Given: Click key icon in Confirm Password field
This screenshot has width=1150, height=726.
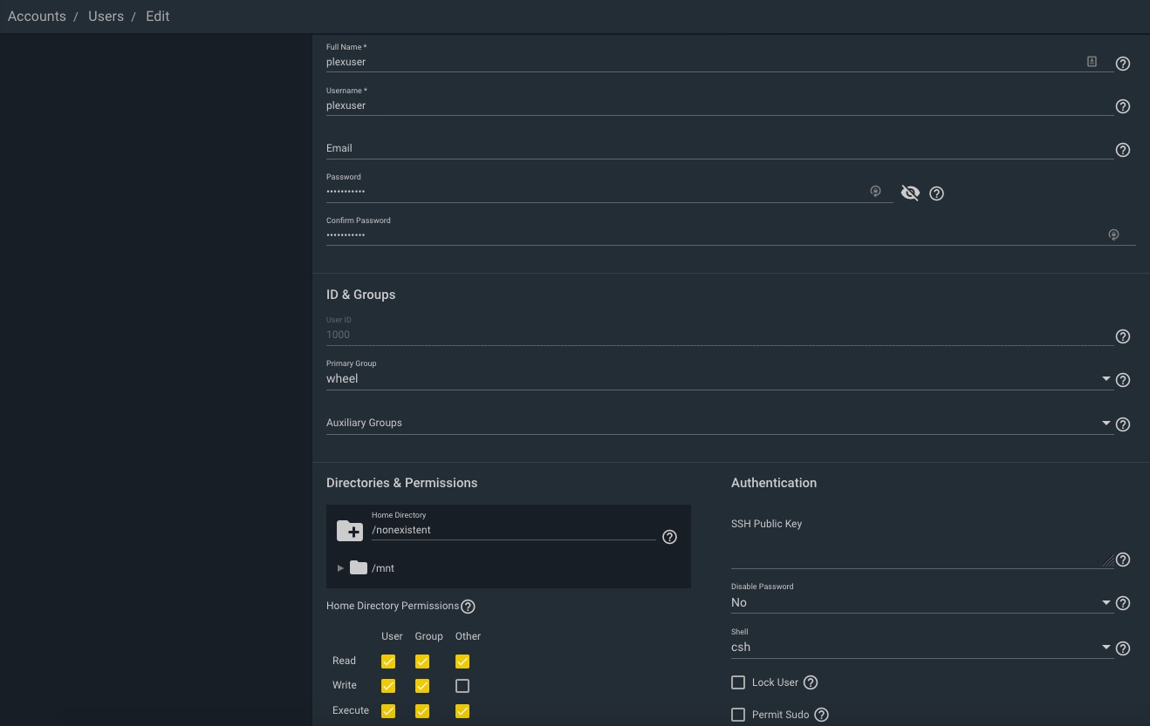Looking at the screenshot, I should click(x=1113, y=234).
